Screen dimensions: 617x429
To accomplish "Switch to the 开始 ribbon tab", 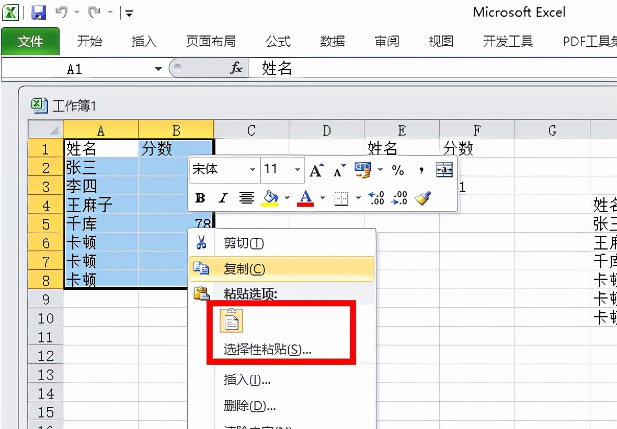I will [90, 41].
